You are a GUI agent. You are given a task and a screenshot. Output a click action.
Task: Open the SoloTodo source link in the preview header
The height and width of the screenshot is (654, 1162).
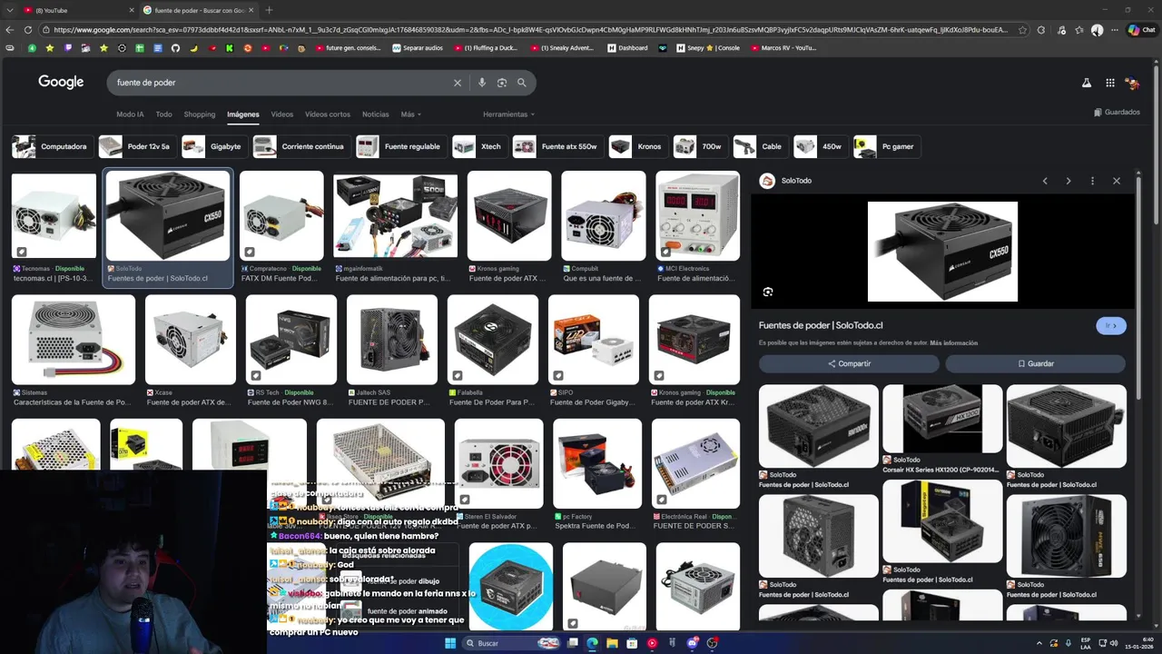coord(786,181)
